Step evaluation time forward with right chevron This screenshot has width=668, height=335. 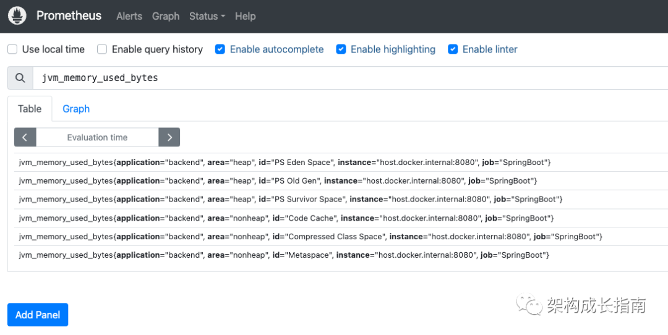point(169,137)
